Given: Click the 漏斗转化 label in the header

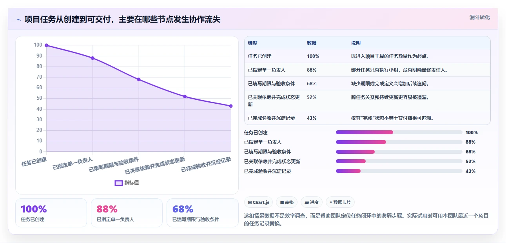Looking at the screenshot, I should (x=480, y=17).
